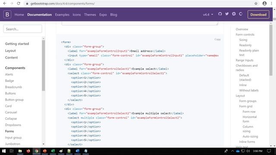Show hidden tray icons chevron
Screen dimensions: 276x155
[x=232, y=151]
